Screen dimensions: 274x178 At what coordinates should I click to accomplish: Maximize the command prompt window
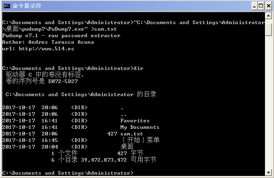[260, 6]
